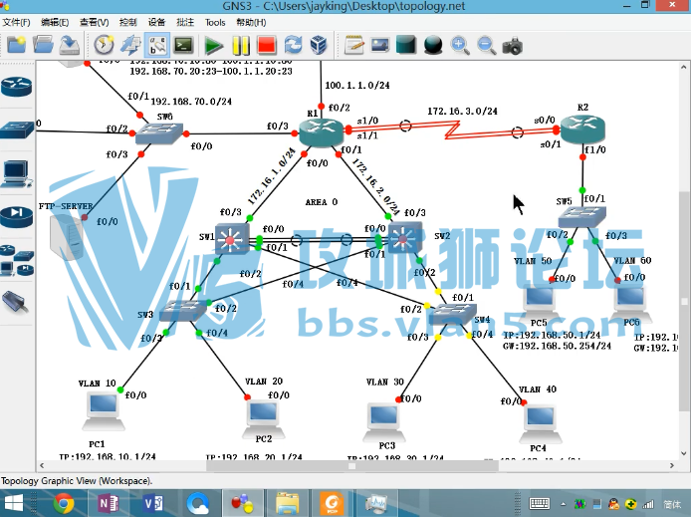Open the 帮助(H) menu
The image size is (691, 517).
(x=251, y=23)
